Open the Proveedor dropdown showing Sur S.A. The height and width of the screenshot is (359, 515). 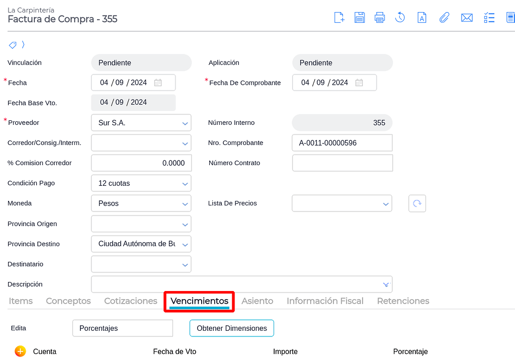184,122
